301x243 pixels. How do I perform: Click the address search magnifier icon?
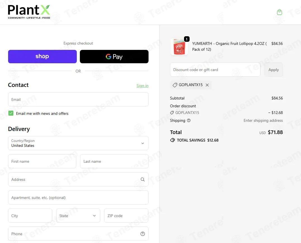coord(142,179)
